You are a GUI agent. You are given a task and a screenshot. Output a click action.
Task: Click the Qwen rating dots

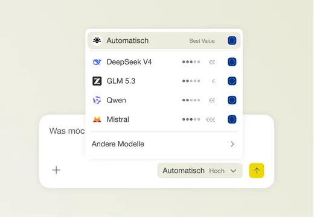tap(191, 100)
